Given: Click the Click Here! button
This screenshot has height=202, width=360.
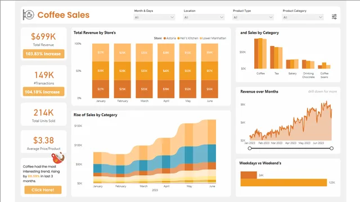Looking at the screenshot, I should point(43,190).
